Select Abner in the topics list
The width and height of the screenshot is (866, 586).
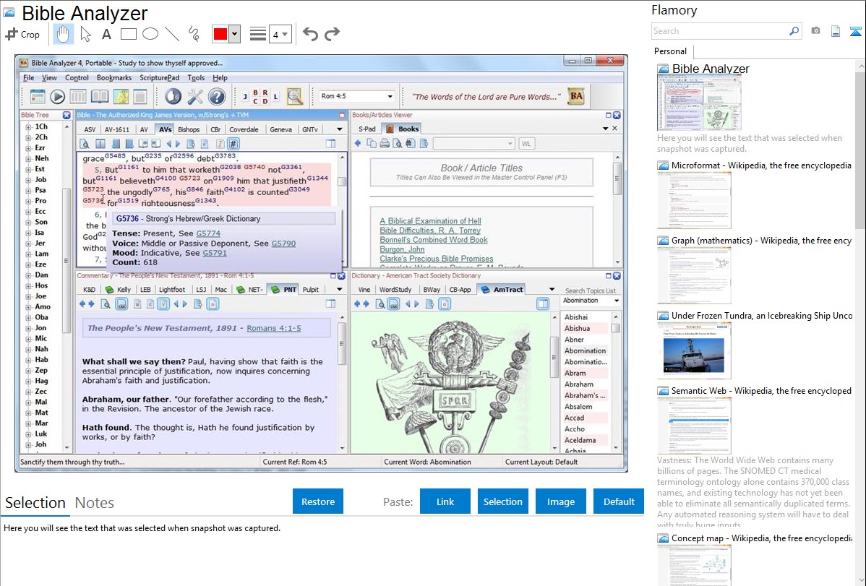coord(575,340)
